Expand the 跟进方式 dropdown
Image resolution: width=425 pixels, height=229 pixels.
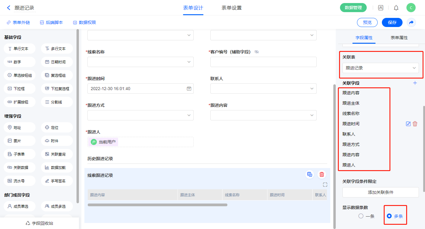click(x=140, y=115)
